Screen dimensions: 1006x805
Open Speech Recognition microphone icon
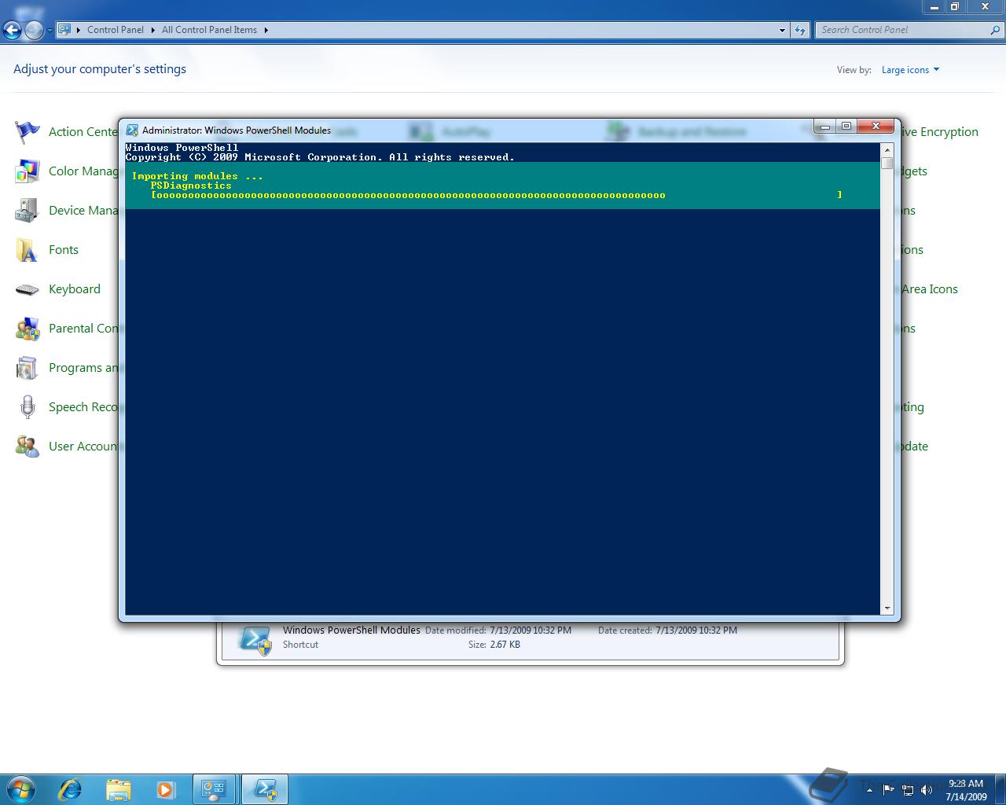[x=28, y=407]
